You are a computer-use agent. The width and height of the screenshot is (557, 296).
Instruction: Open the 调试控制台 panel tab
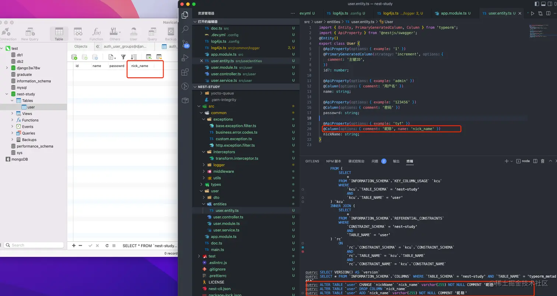coord(356,161)
